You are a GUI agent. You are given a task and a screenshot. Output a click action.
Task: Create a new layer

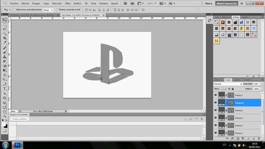click(x=253, y=138)
